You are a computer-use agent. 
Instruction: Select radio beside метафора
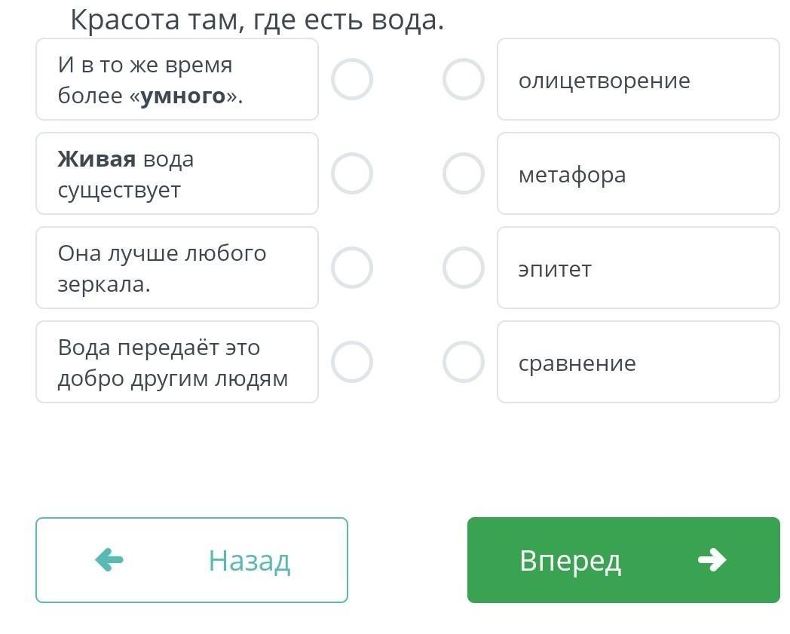463,173
